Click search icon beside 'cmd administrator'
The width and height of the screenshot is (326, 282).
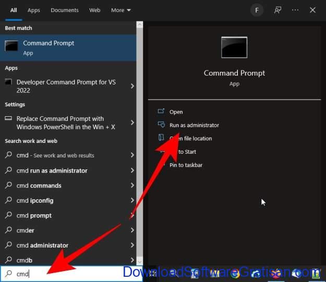coord(8,245)
